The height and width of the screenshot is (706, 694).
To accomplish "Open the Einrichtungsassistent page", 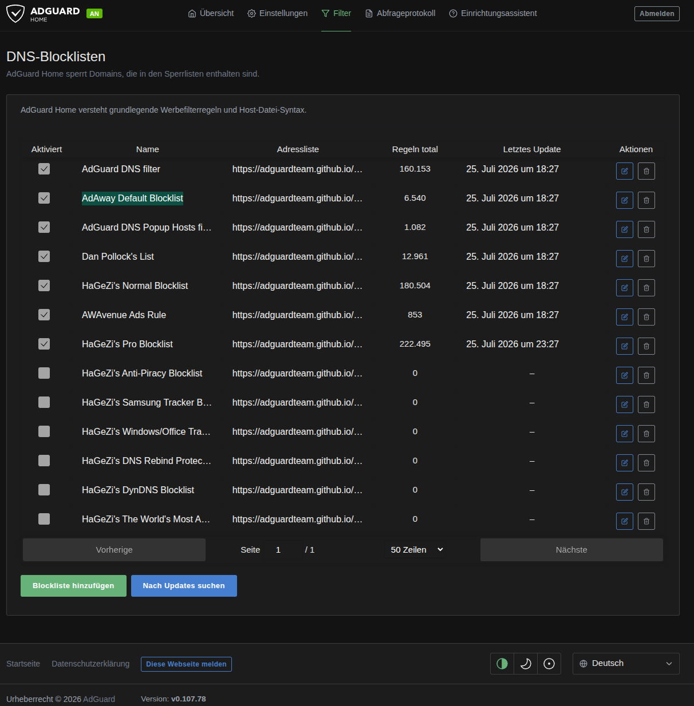I will 493,13.
